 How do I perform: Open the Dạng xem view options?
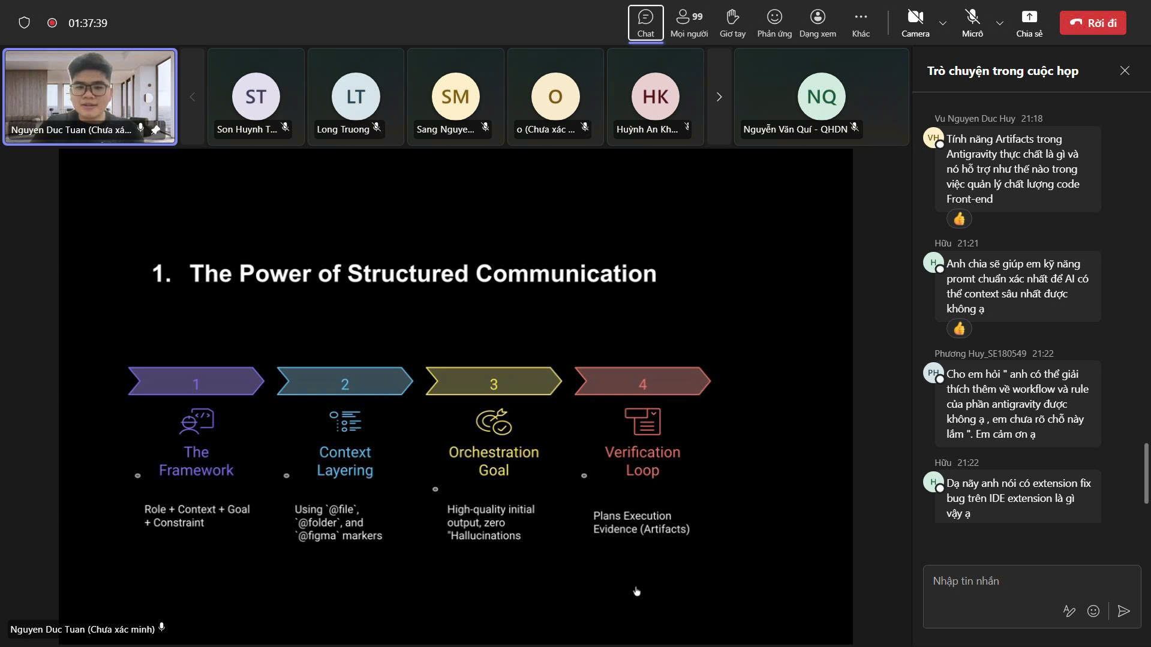(x=817, y=23)
